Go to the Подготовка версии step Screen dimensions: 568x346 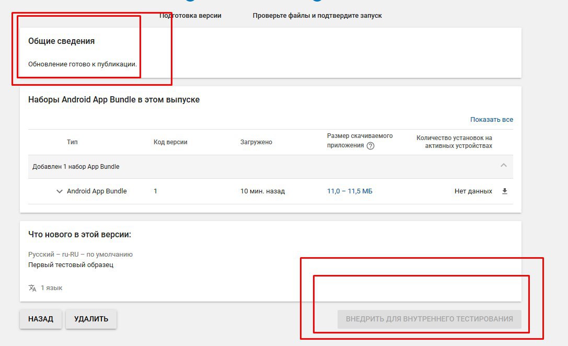190,16
